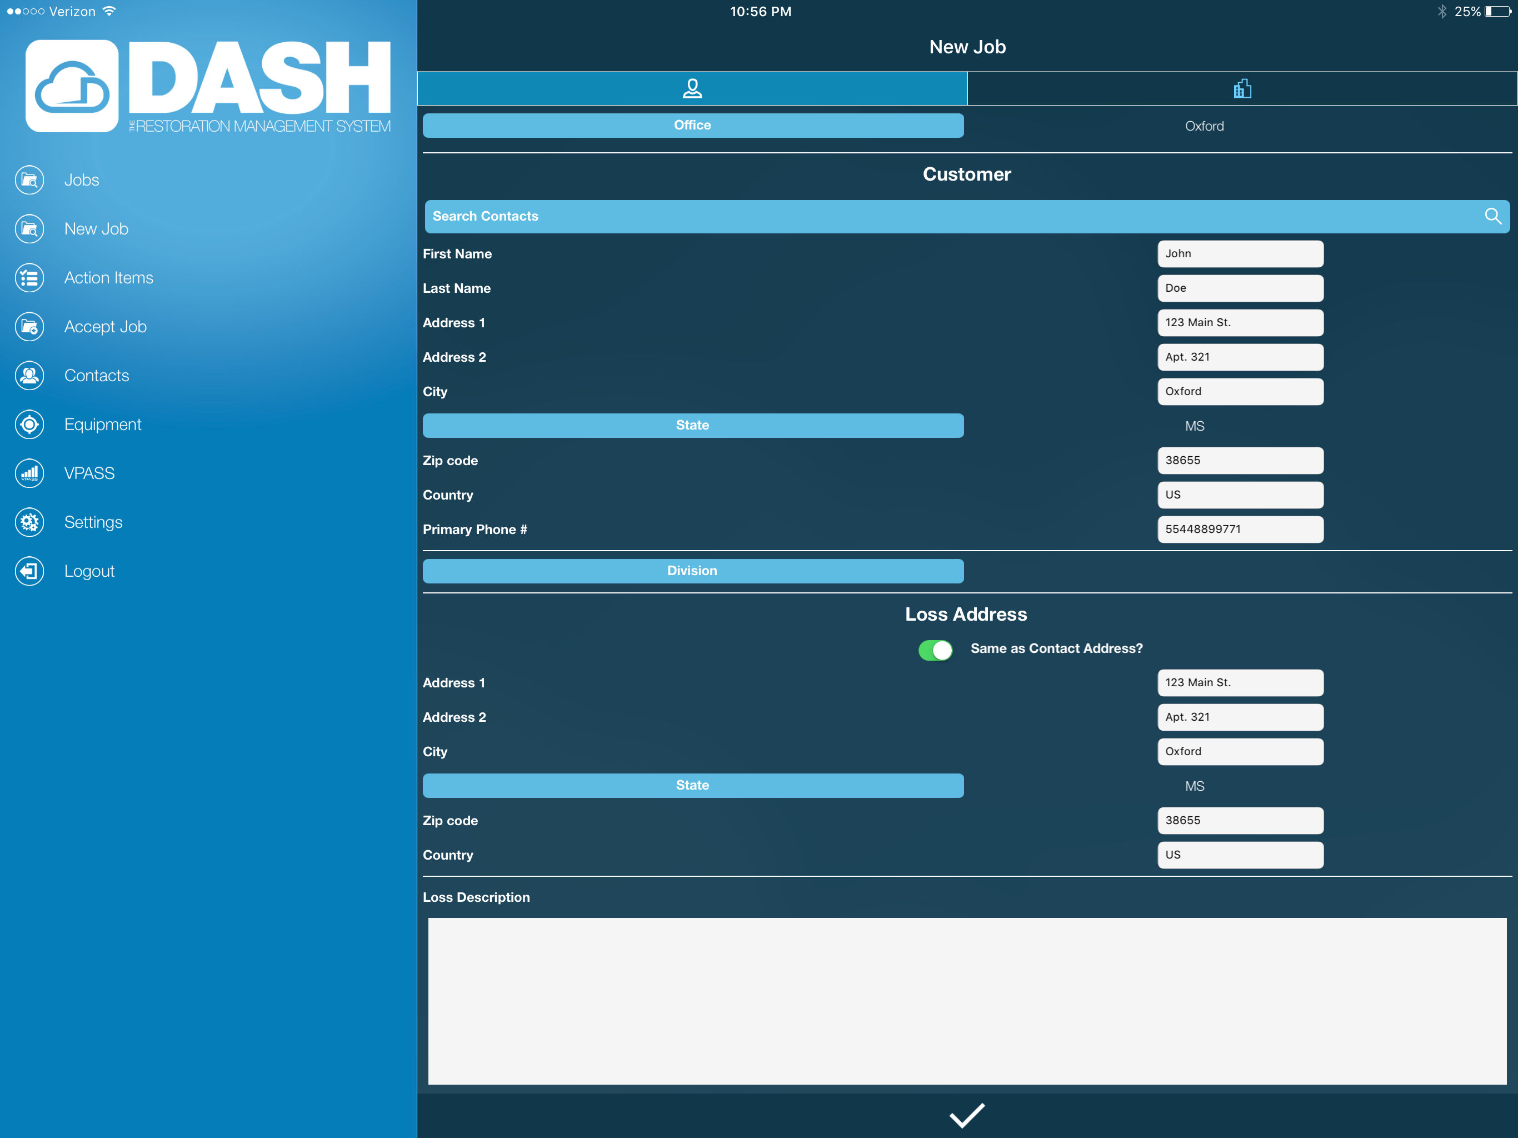1518x1138 pixels.
Task: Edit the First Name field John
Action: [x=1240, y=254]
